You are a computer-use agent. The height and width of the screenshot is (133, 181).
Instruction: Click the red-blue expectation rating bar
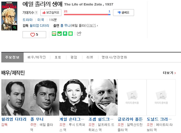(87, 14)
